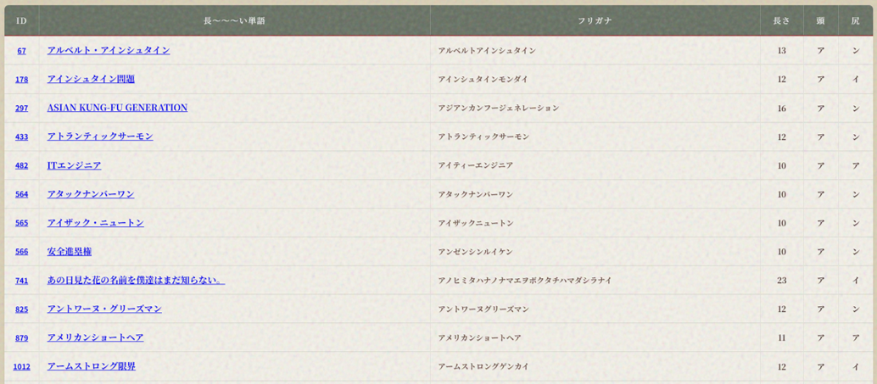Select the ITエンジニア link

pos(74,165)
